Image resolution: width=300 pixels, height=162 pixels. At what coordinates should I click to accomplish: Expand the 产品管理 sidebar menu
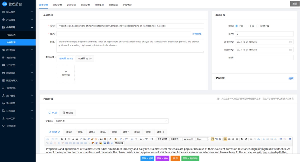tap(18, 20)
